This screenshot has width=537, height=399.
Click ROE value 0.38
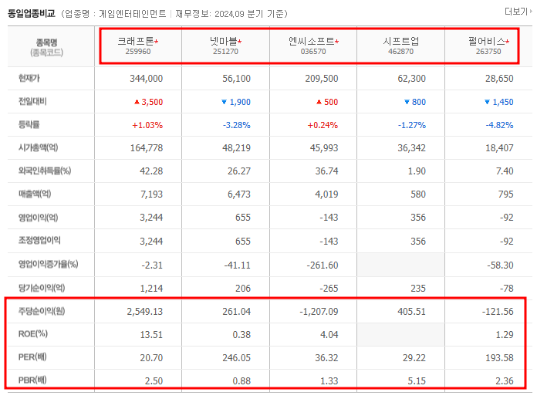(x=241, y=335)
